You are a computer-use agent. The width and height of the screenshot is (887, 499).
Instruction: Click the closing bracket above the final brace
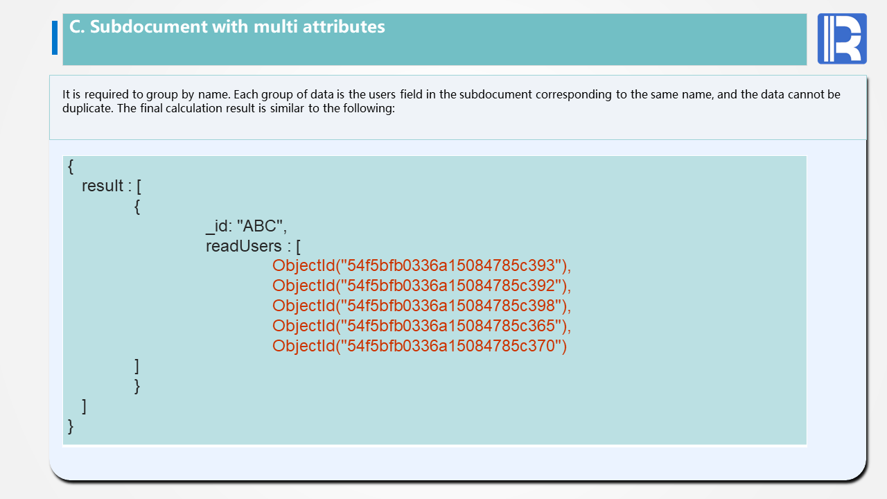tap(84, 405)
